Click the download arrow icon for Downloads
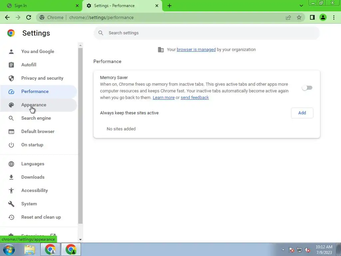341x256 pixels. tap(11, 177)
